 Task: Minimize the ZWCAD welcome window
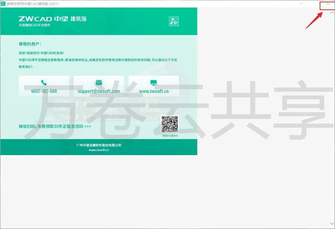click(x=301, y=4)
